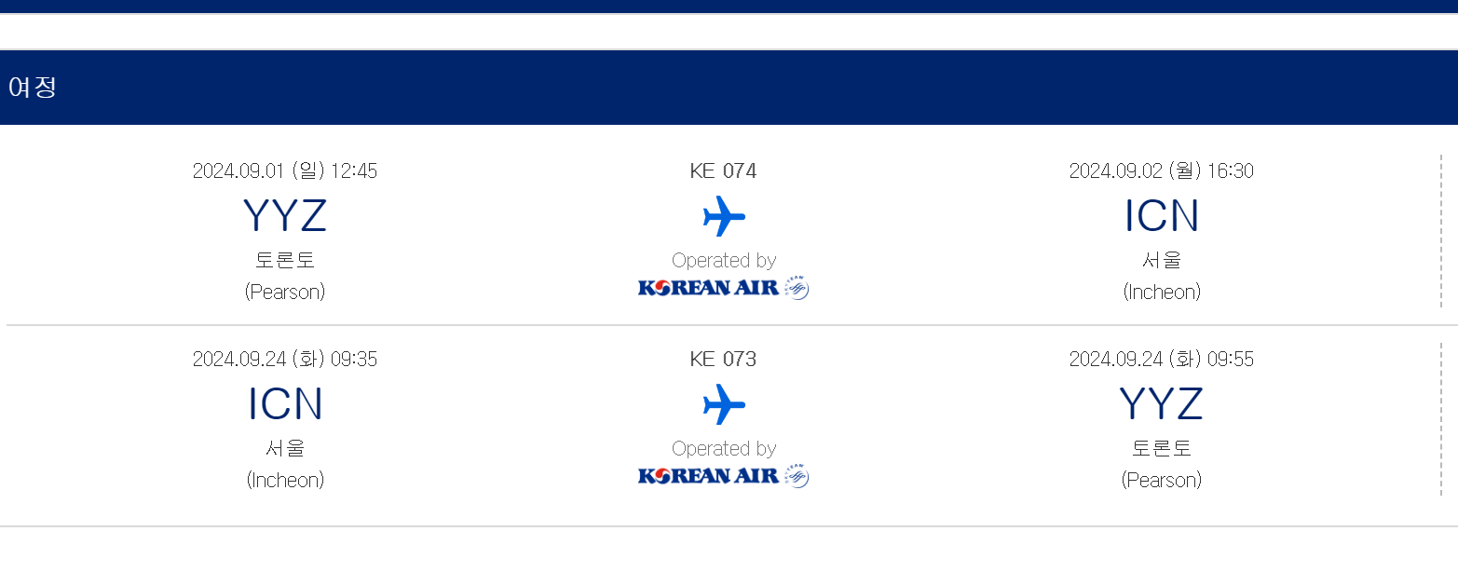
Task: Click the airplane icon under KE 074
Action: point(724,216)
